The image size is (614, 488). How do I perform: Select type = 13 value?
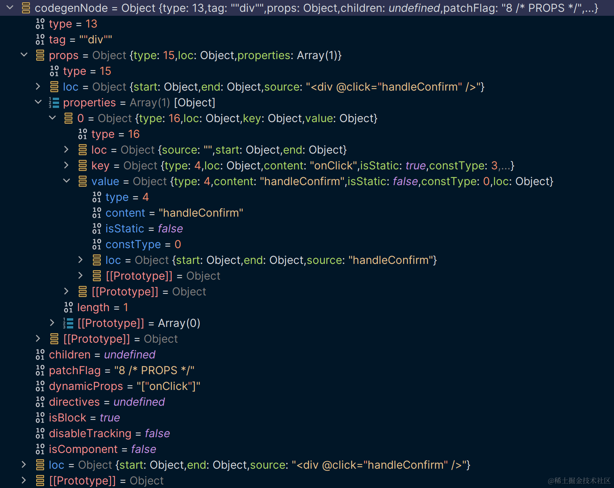91,24
